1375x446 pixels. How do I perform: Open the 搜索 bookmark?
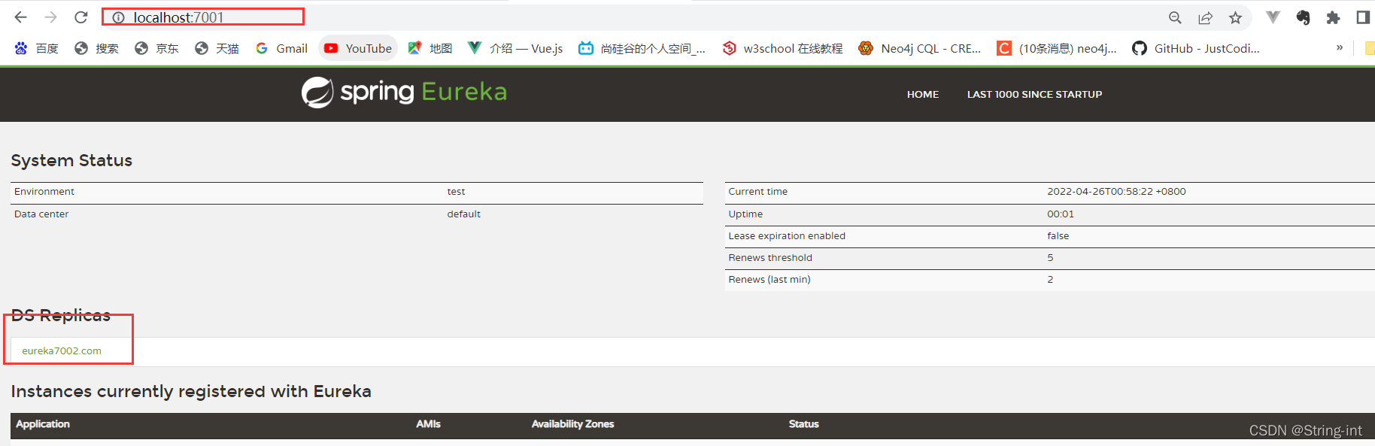pyautogui.click(x=96, y=48)
